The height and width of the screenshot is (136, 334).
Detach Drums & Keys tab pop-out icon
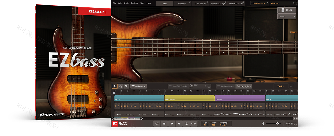(225, 2)
